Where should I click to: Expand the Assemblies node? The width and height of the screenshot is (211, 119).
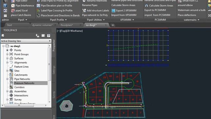click(7, 91)
